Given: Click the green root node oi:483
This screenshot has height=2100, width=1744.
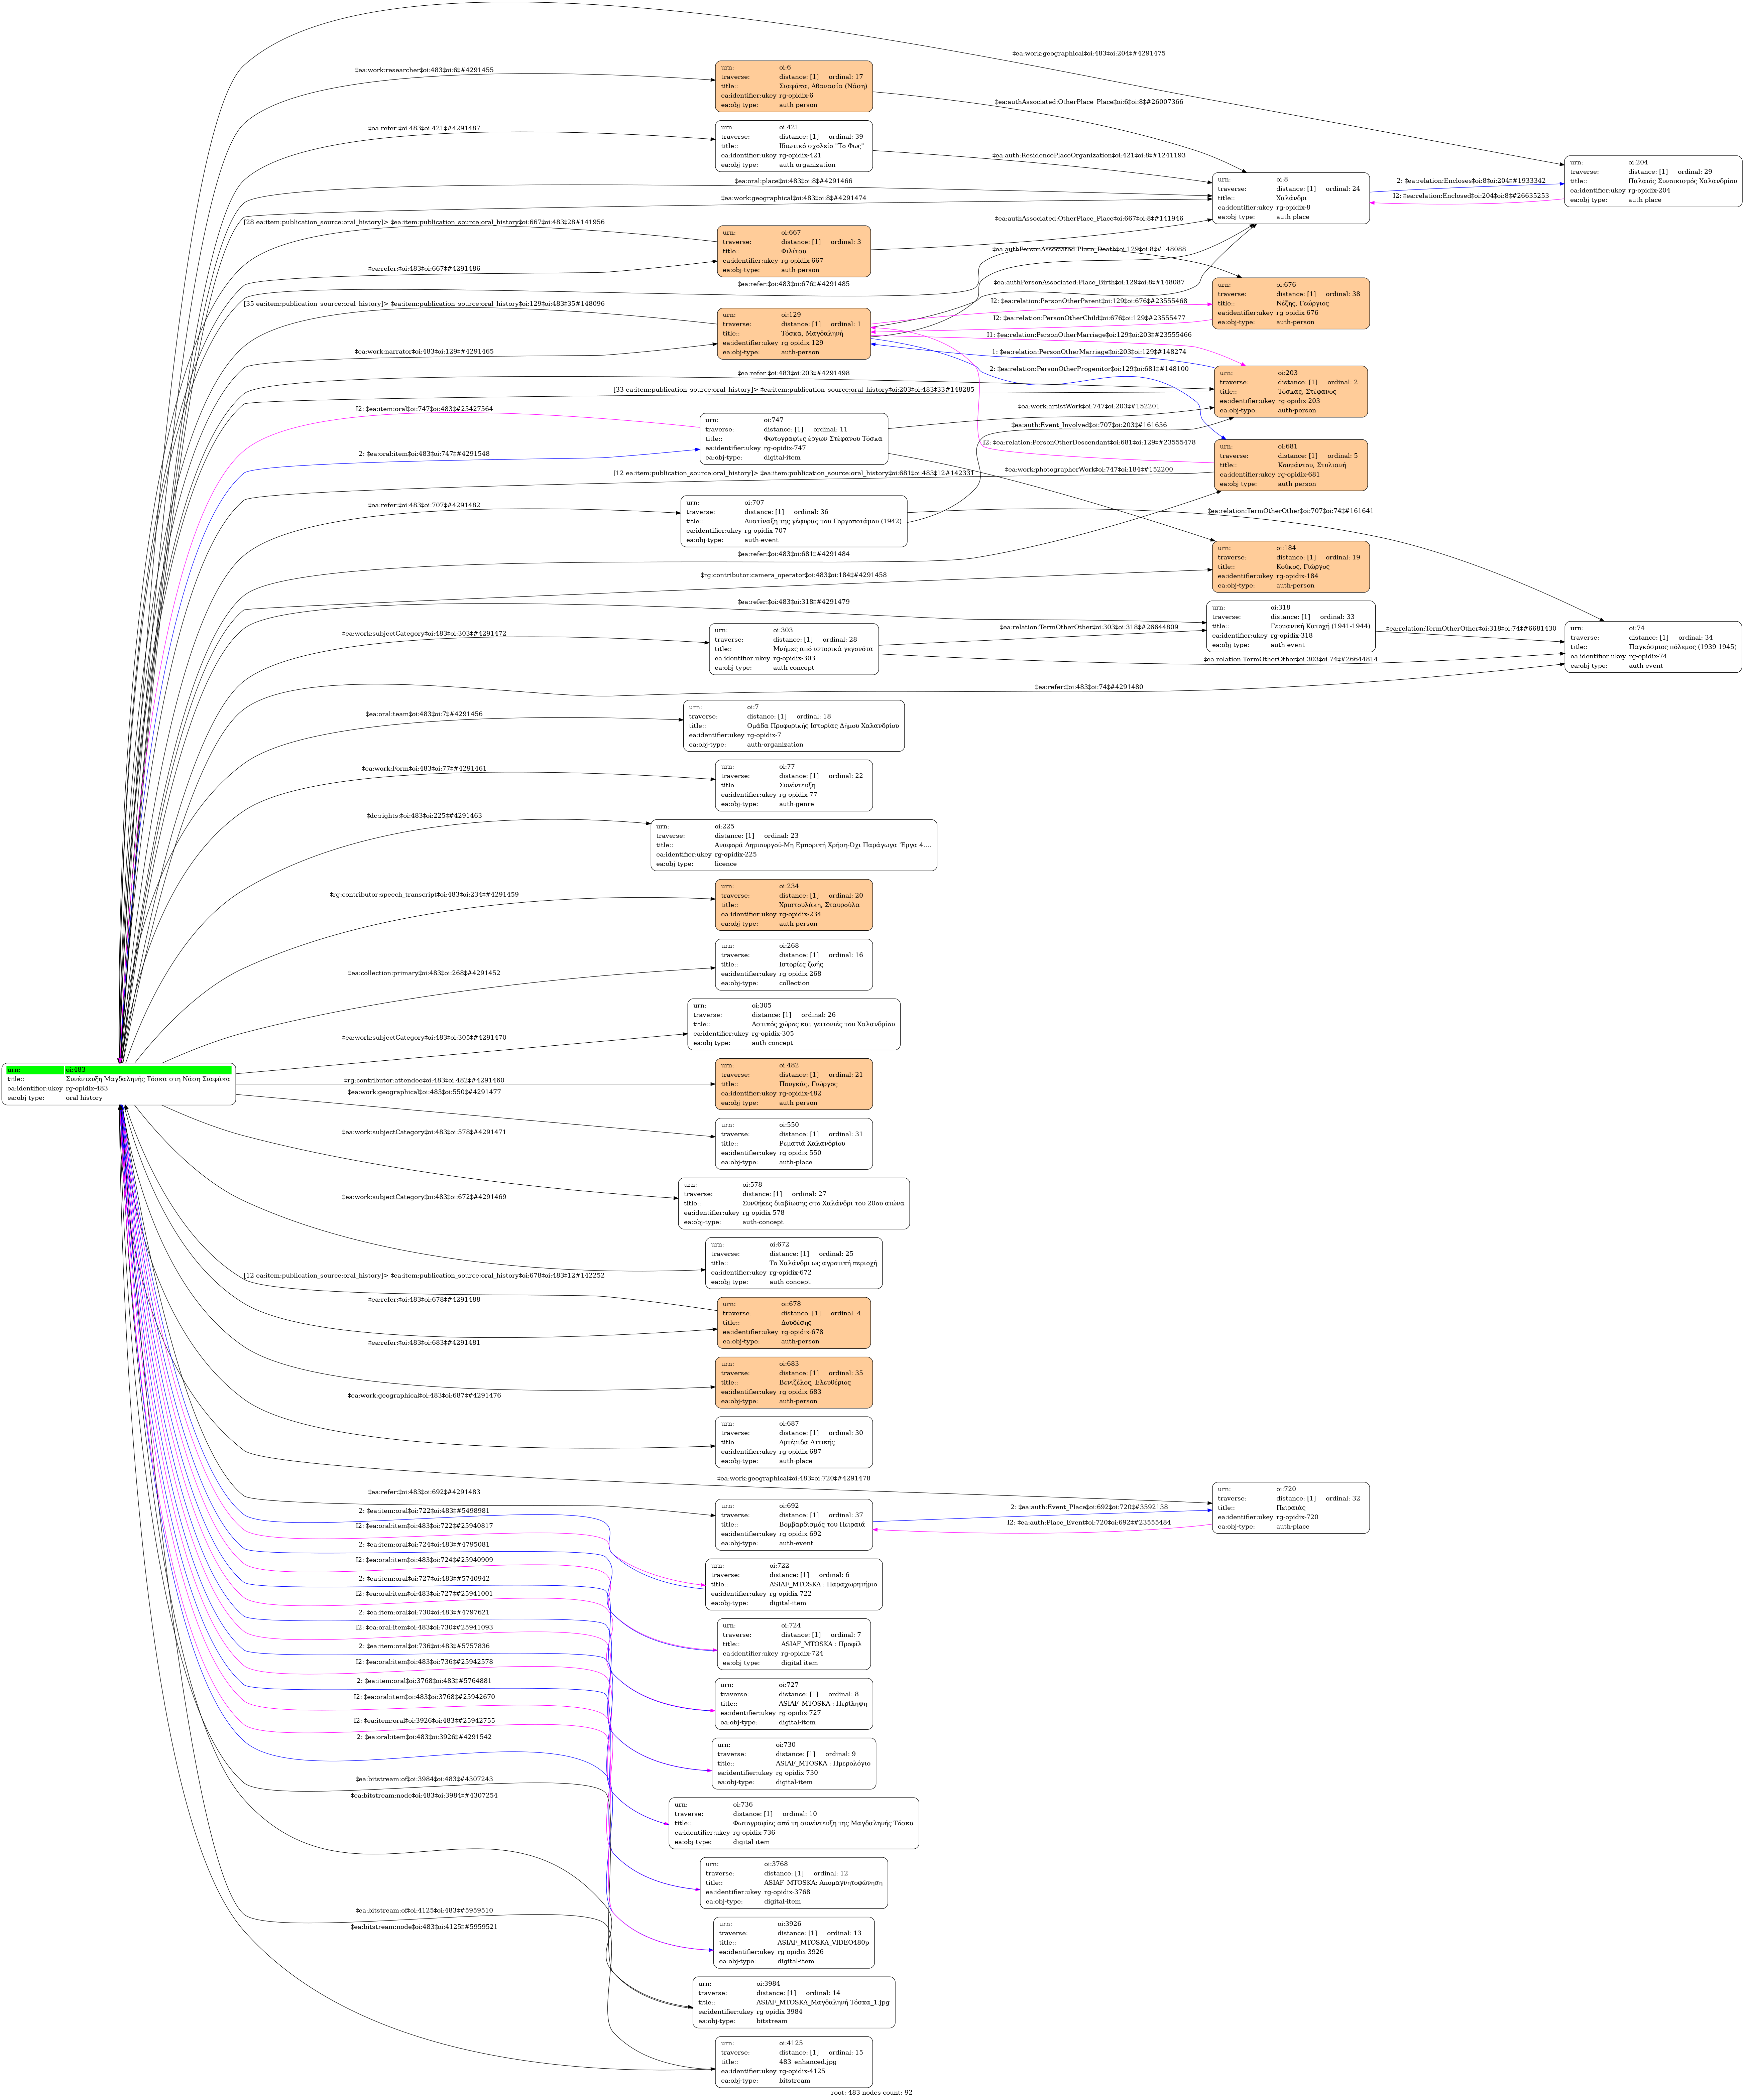Looking at the screenshot, I should (x=119, y=1084).
